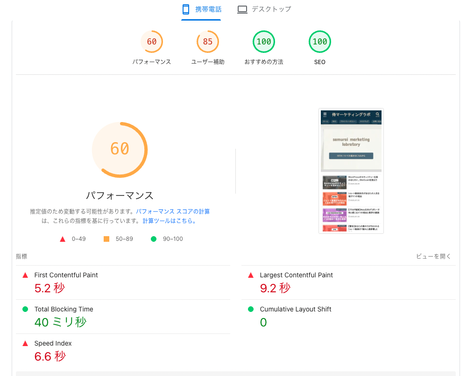Select the 85 ユーザー補助 score gauge

208,42
